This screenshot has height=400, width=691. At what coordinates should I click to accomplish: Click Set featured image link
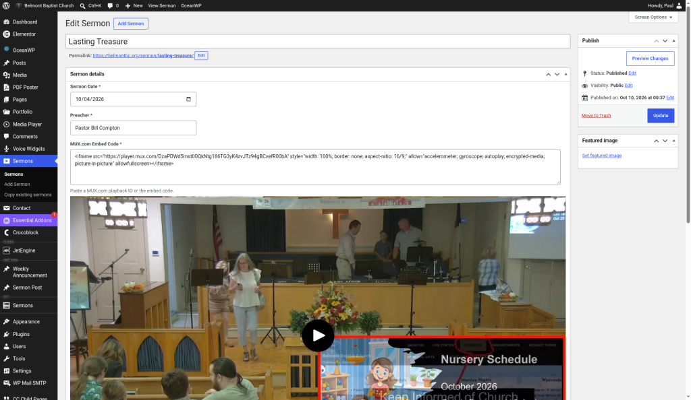coord(601,156)
